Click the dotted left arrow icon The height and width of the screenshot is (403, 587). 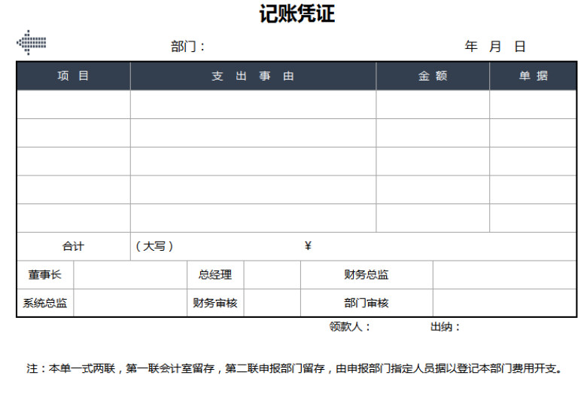click(x=32, y=42)
